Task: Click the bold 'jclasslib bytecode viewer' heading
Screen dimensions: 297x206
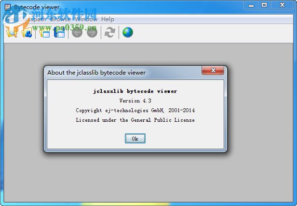Action: 135,91
